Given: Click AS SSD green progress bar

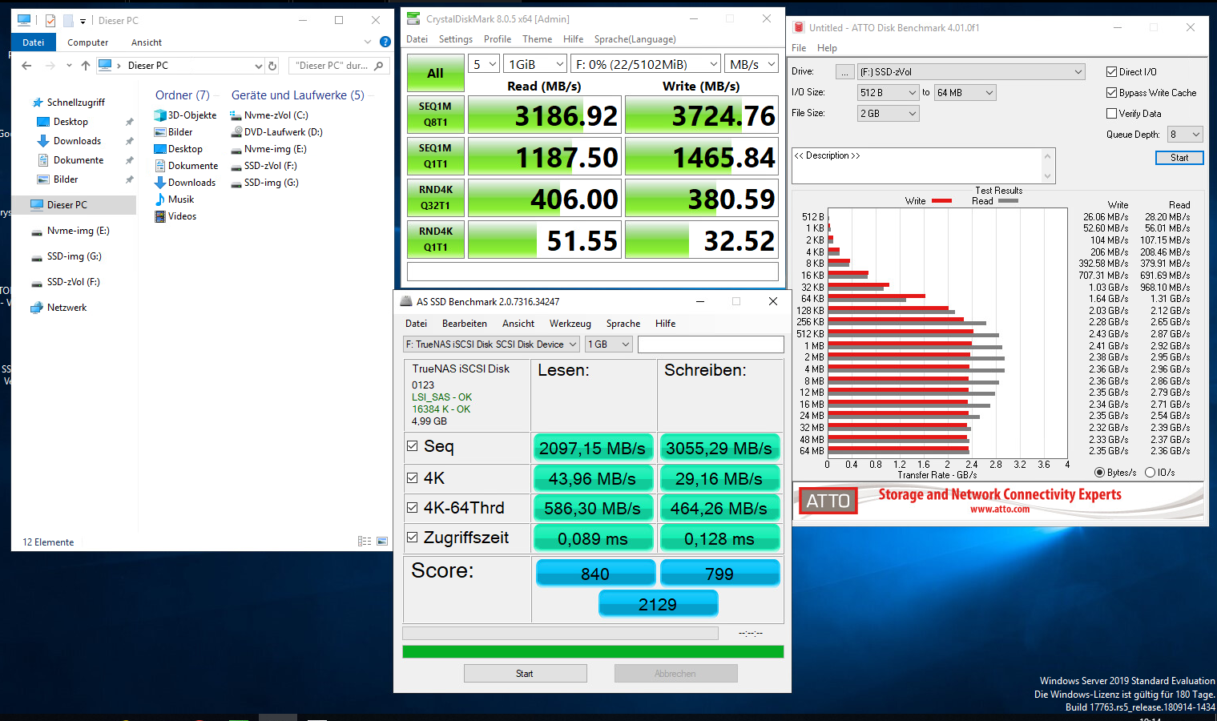Looking at the screenshot, I should click(593, 652).
